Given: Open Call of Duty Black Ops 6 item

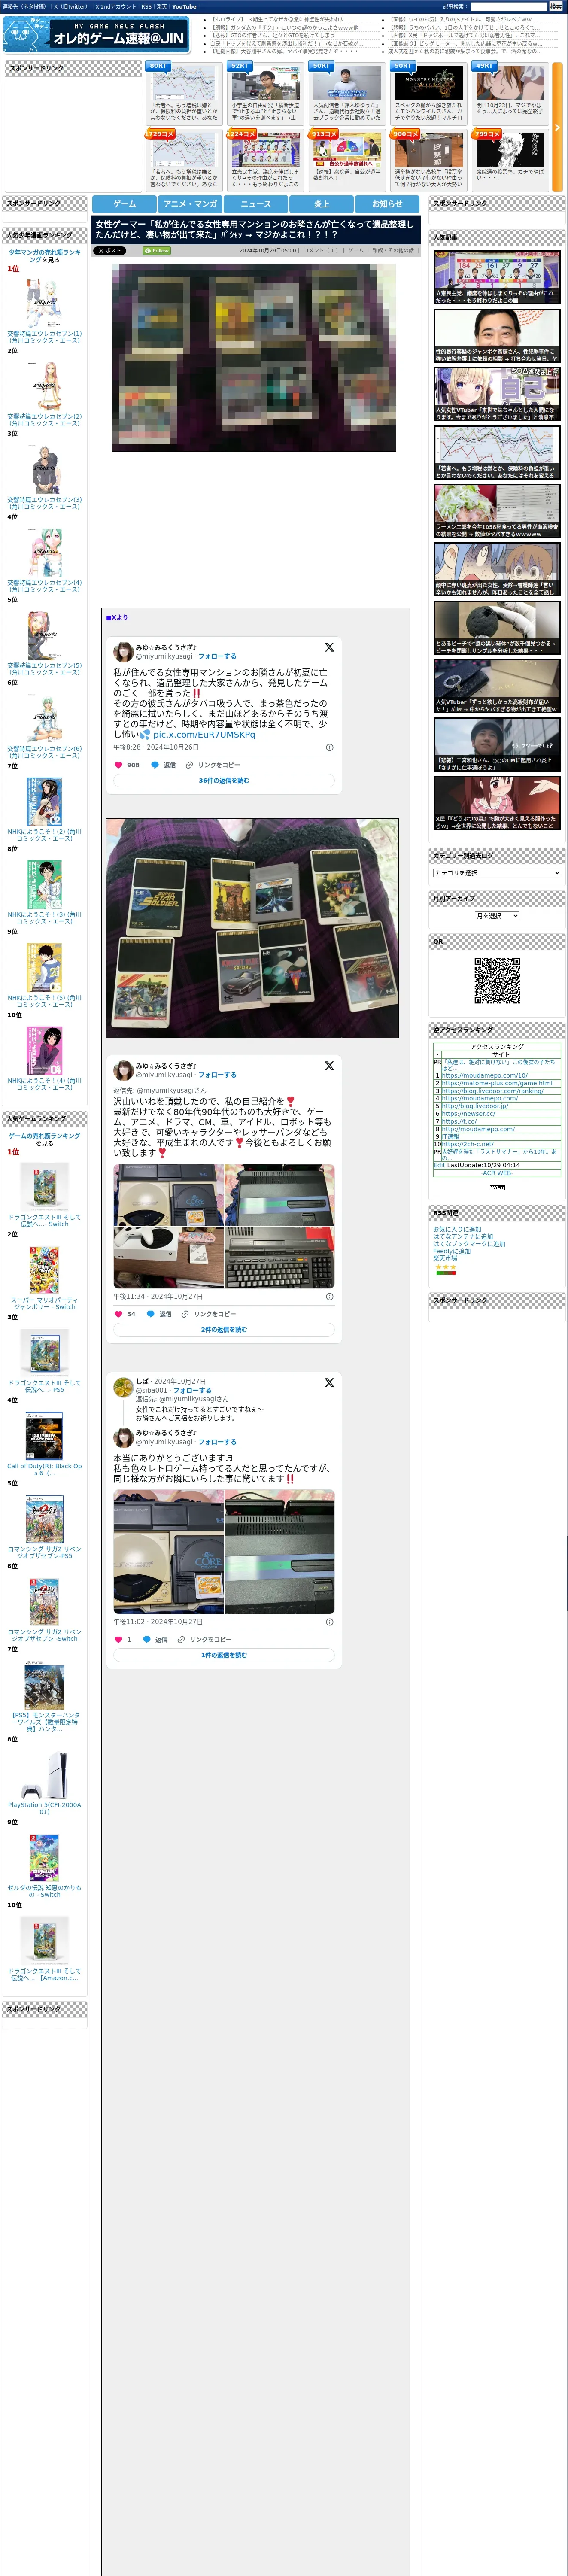Looking at the screenshot, I should coord(44,1436).
